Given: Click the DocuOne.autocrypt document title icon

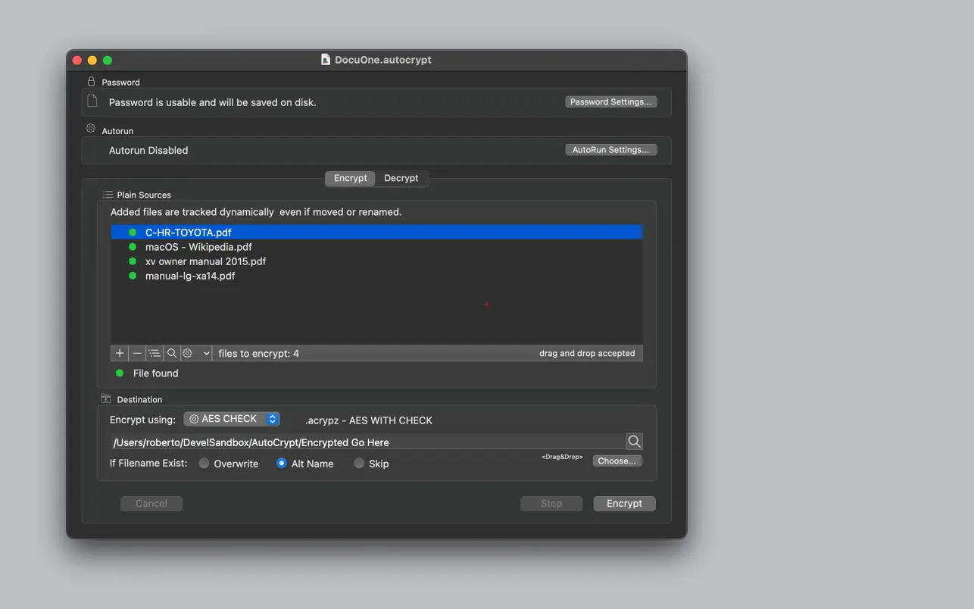Looking at the screenshot, I should click(x=326, y=60).
